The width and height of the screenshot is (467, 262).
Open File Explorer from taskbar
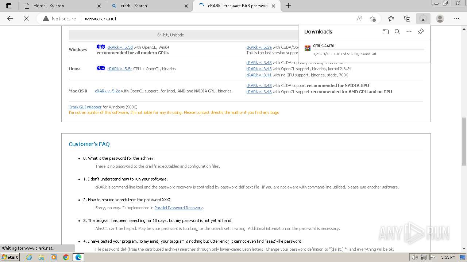(x=41, y=257)
